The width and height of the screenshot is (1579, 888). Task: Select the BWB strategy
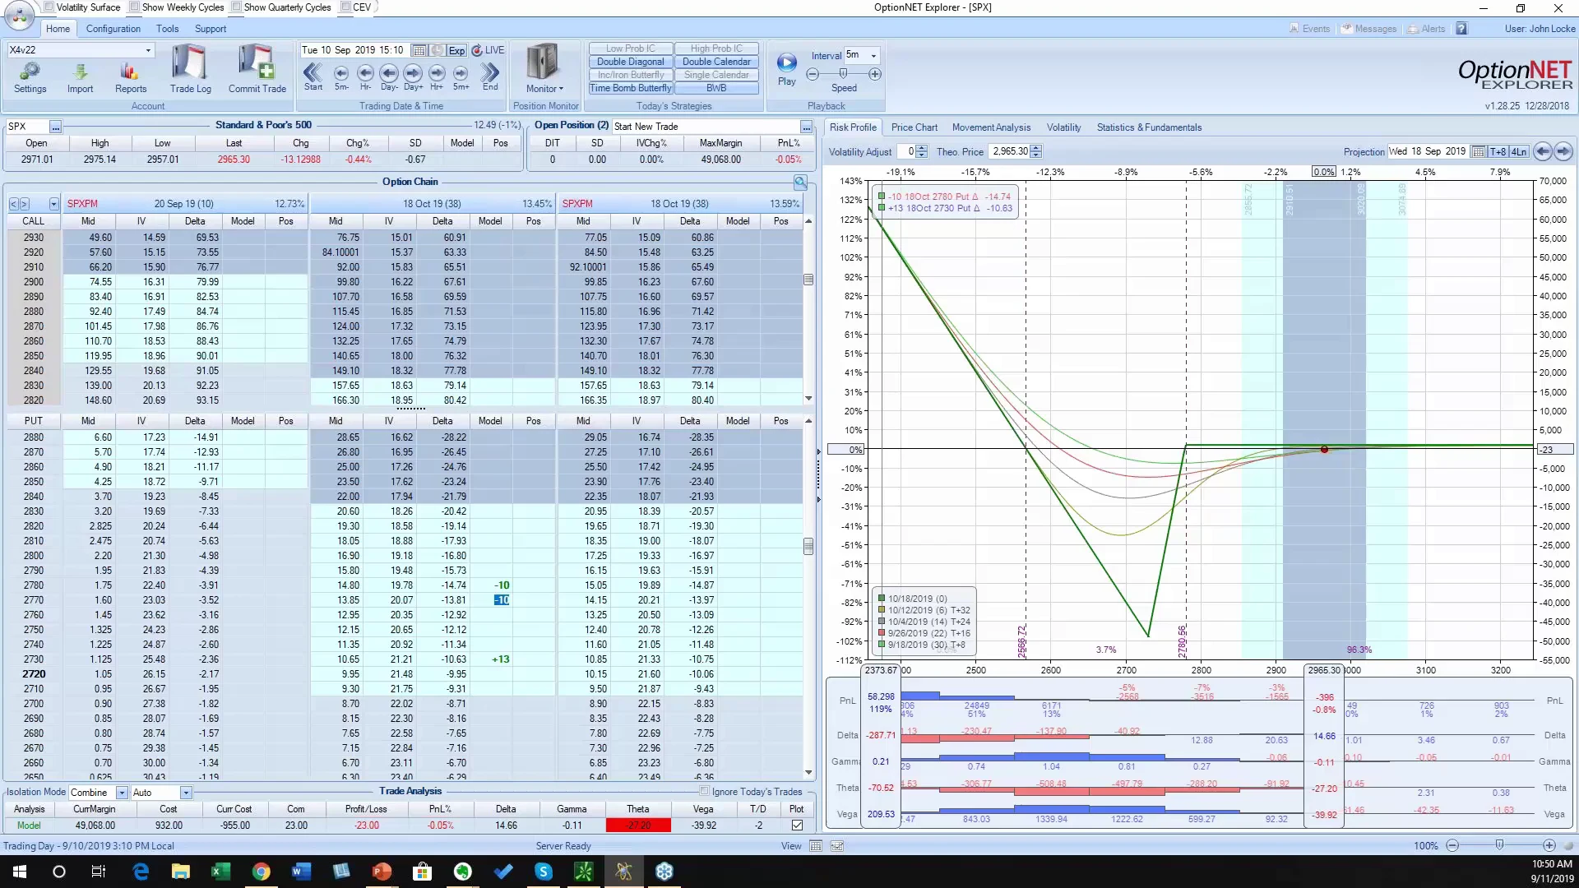click(716, 88)
